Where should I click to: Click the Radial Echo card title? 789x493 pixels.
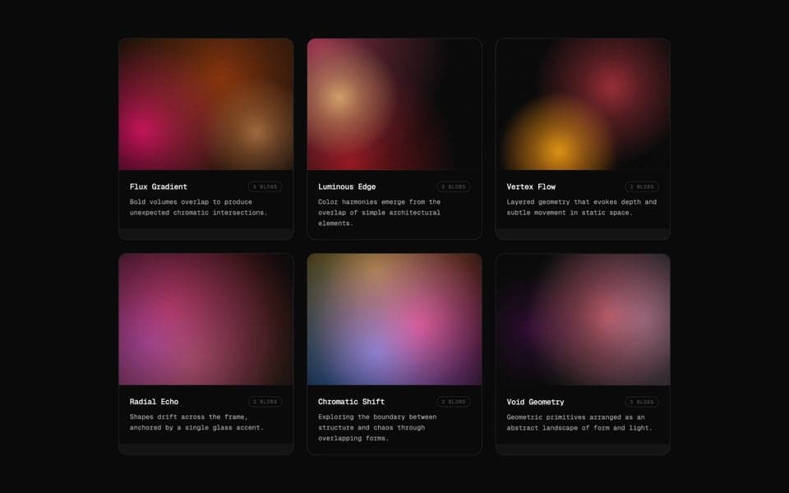(154, 402)
